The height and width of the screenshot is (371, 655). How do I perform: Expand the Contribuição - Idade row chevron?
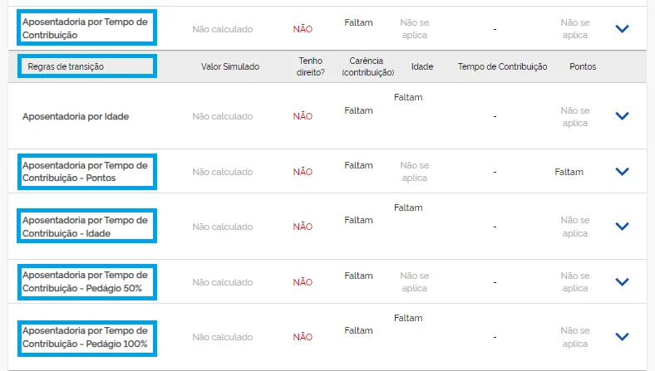pos(622,227)
